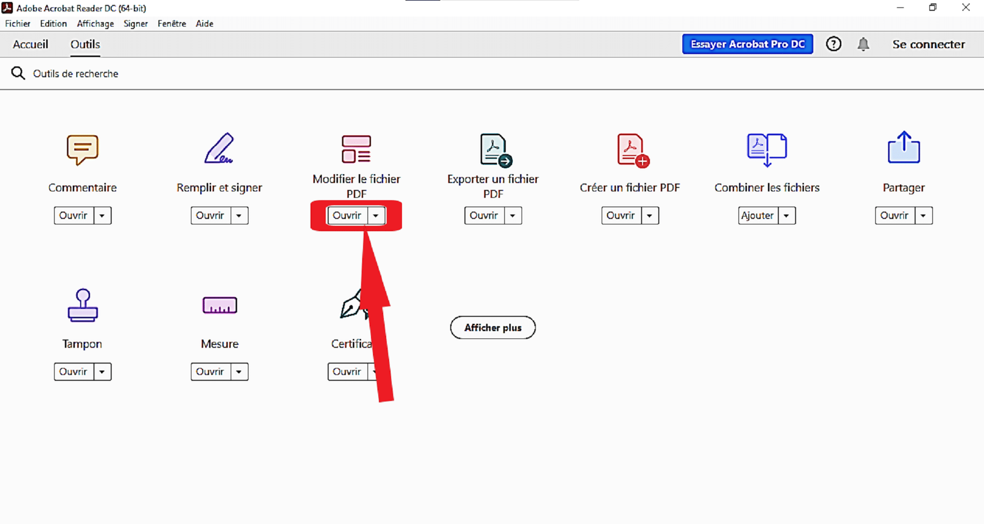Expand the Tampon dropdown arrow
Screen dimensions: 984x524
102,371
